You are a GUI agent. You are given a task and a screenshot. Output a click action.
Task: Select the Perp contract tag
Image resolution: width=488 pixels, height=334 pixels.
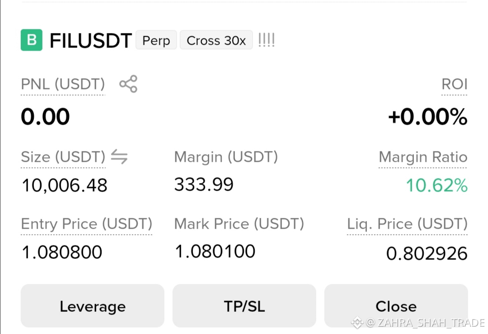[156, 40]
